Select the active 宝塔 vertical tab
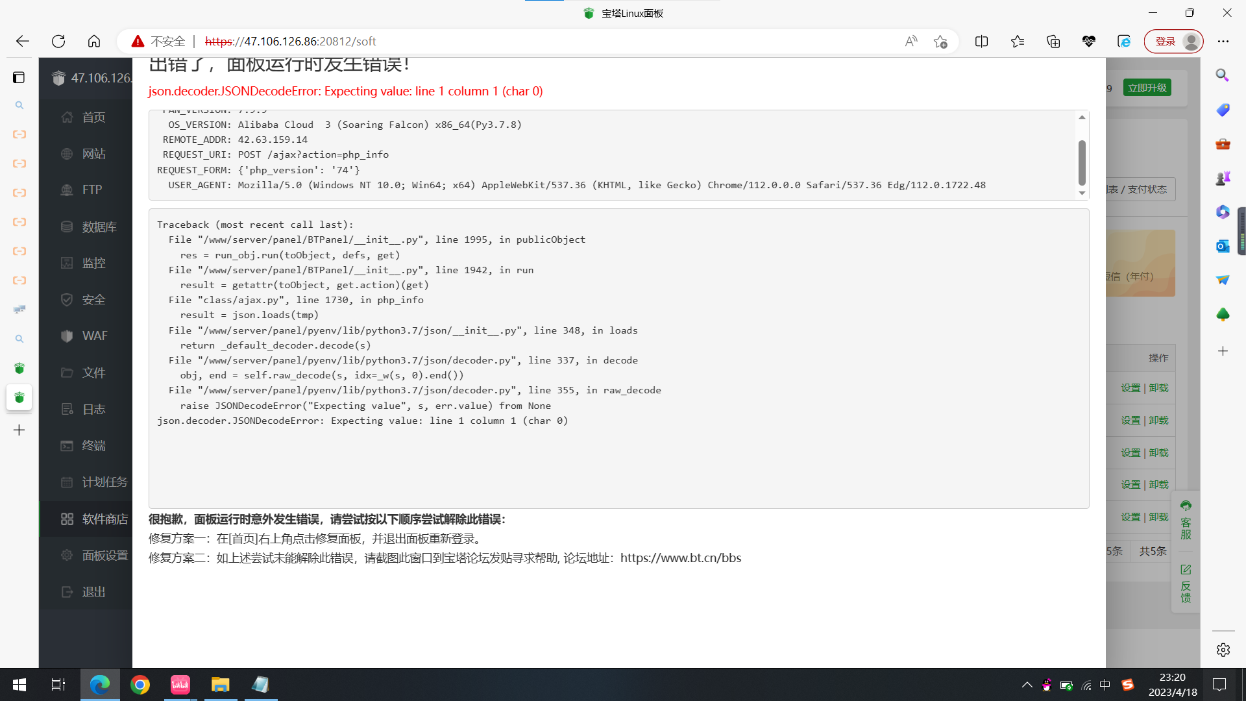The height and width of the screenshot is (701, 1246). [19, 398]
